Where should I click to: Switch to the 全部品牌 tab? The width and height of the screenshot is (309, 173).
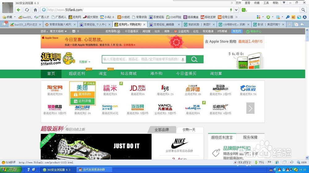162,130
